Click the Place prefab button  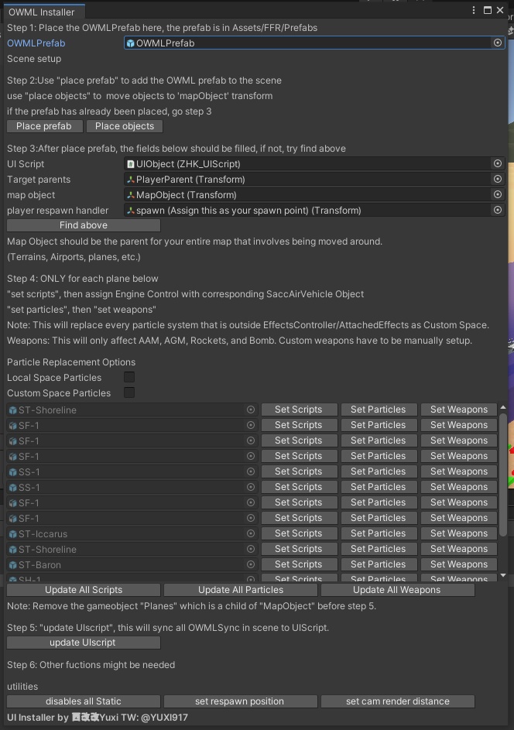pos(44,126)
